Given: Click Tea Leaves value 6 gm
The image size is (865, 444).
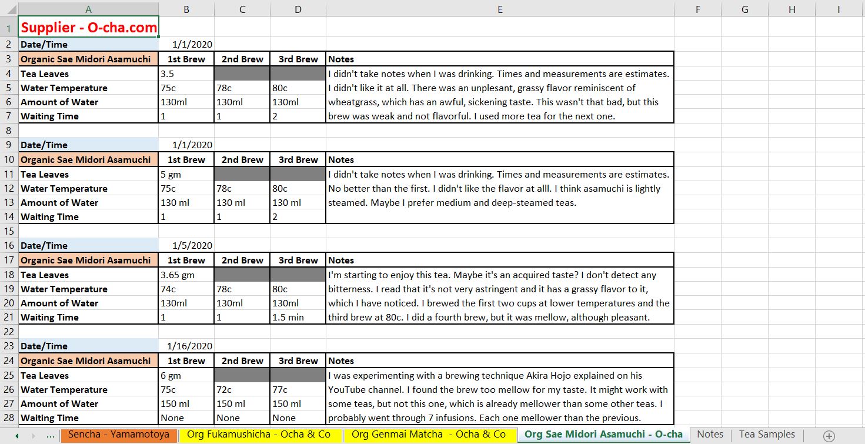Looking at the screenshot, I should (x=186, y=375).
